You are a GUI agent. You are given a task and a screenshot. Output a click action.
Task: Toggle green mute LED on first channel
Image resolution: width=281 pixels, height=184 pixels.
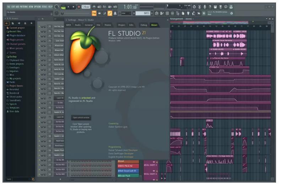[39, 27]
